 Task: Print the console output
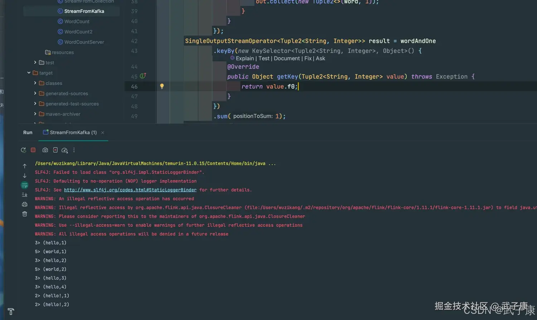[x=25, y=205]
